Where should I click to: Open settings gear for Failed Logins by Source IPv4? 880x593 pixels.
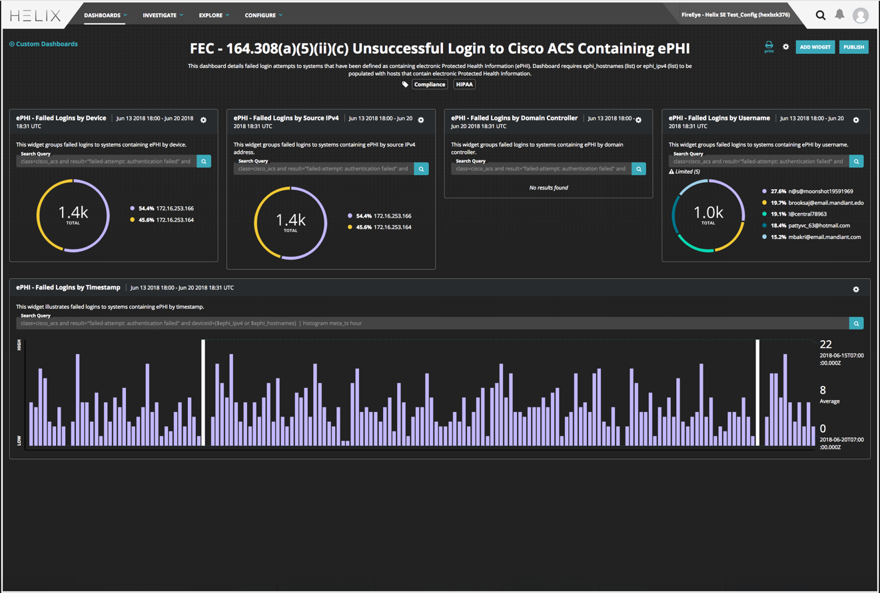(x=421, y=120)
